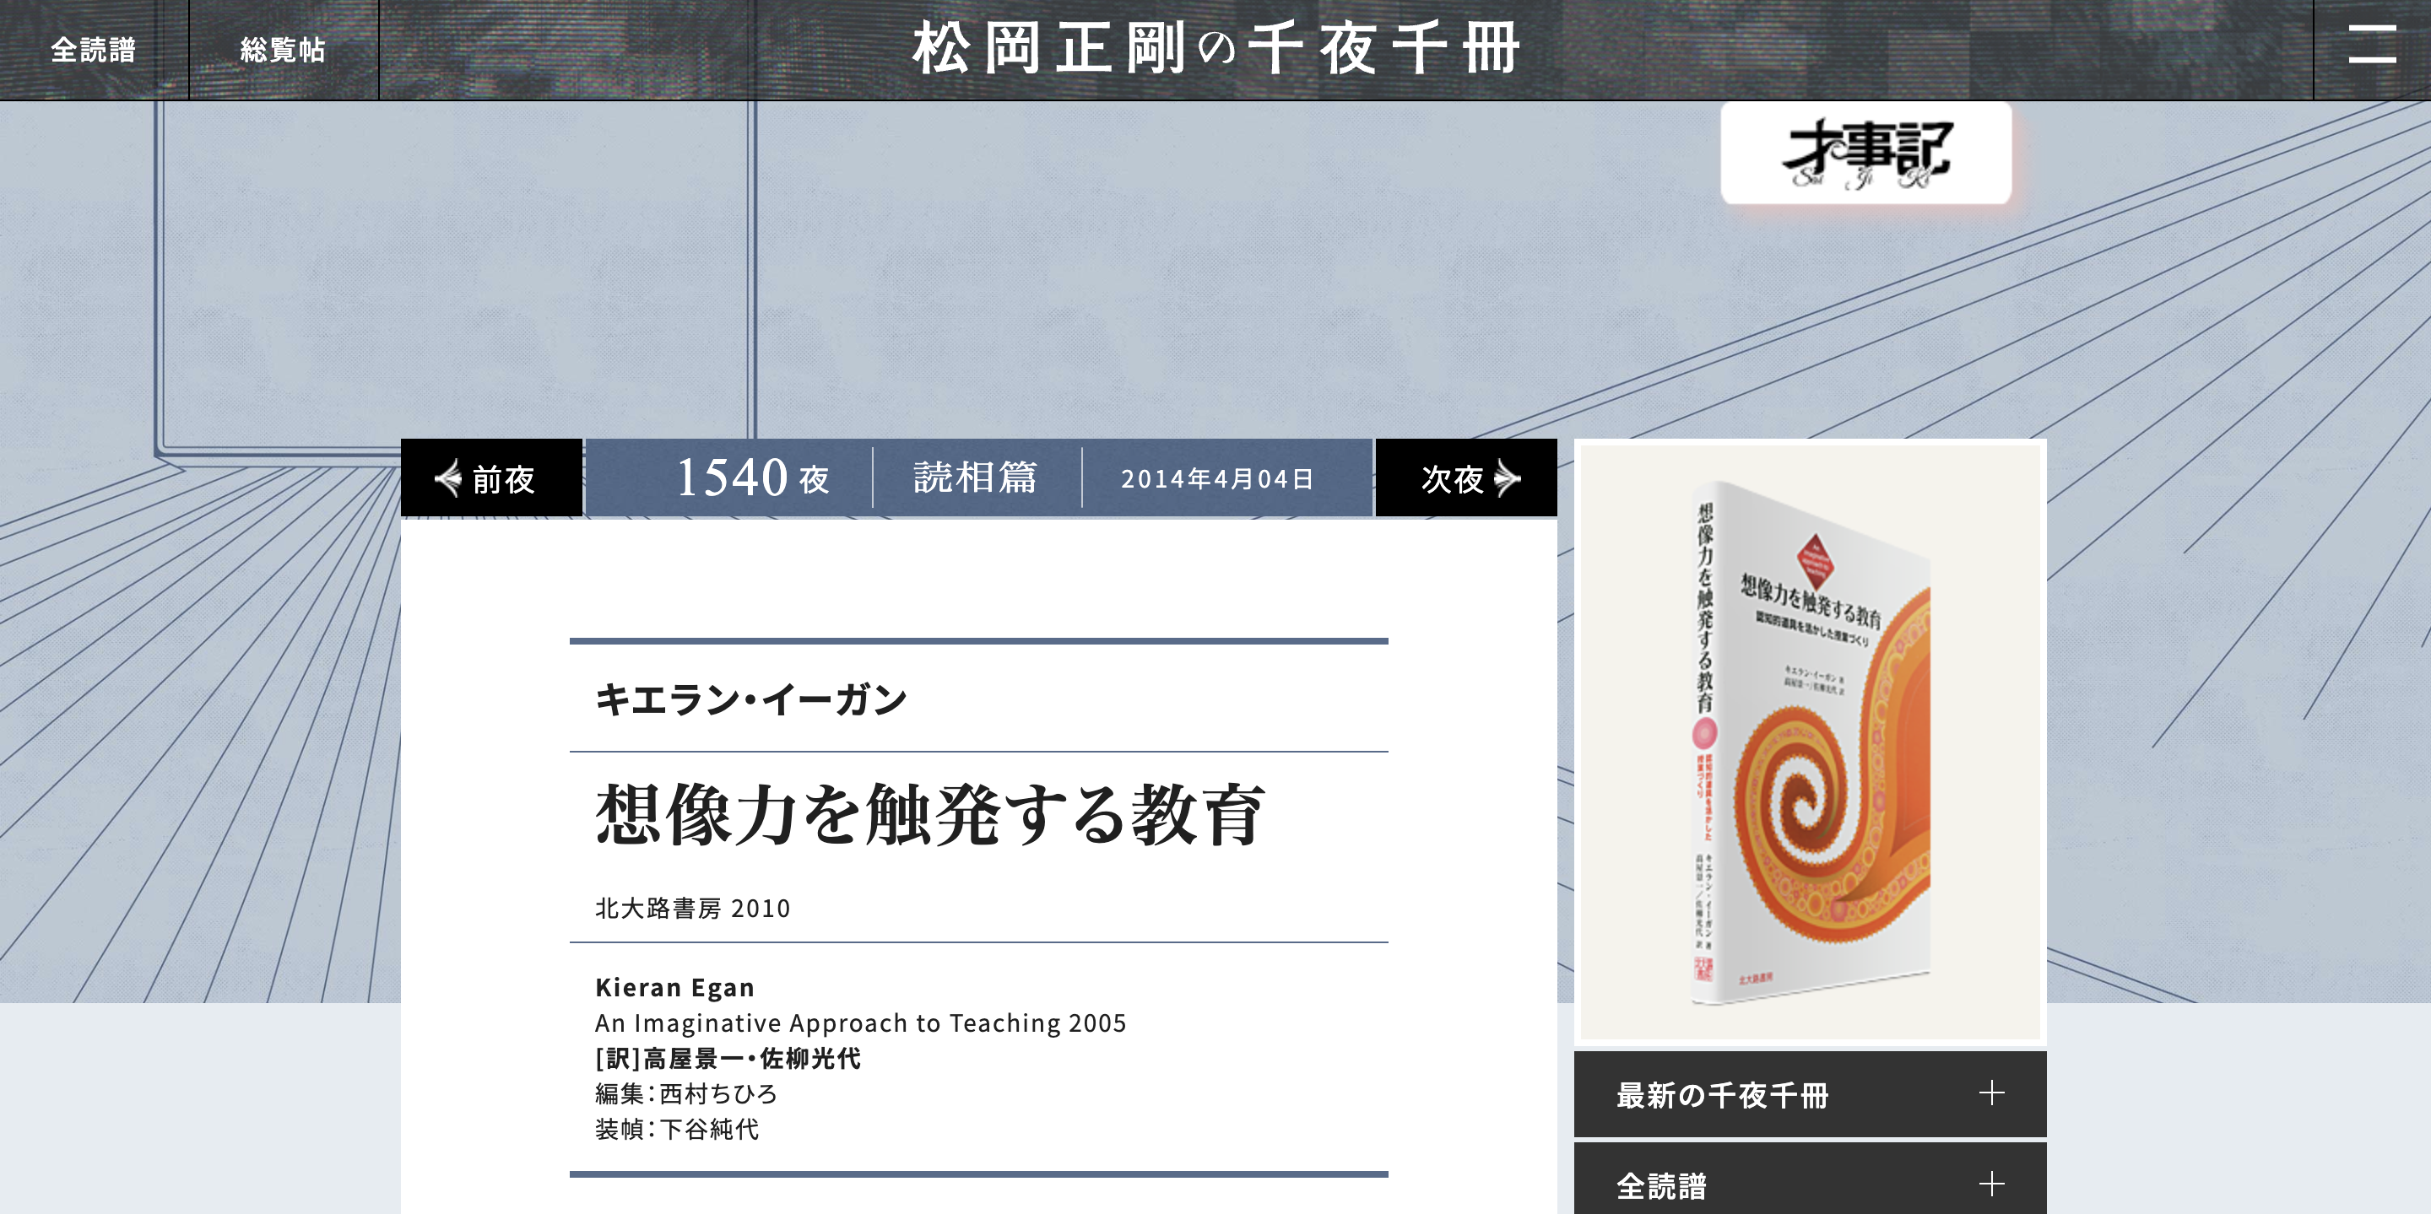Image resolution: width=2431 pixels, height=1214 pixels.
Task: Click the right arrow icon beside 次夜
Action: click(1509, 478)
